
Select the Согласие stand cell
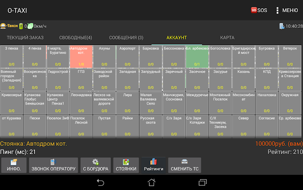(x=267, y=126)
